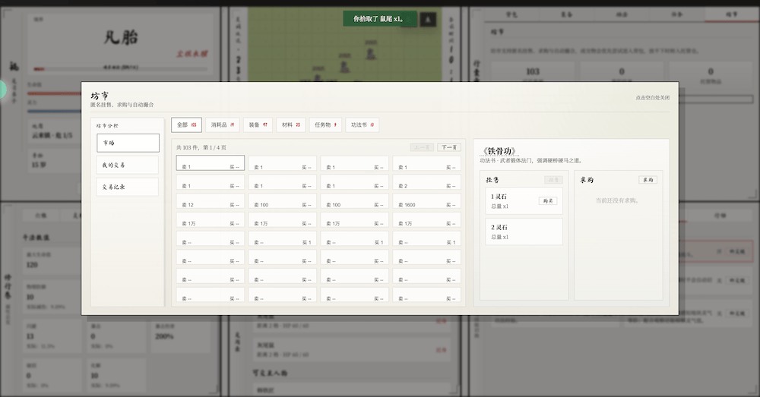760x397 pixels.
Task: Select the 市场 sidebar item
Action: 128,143
